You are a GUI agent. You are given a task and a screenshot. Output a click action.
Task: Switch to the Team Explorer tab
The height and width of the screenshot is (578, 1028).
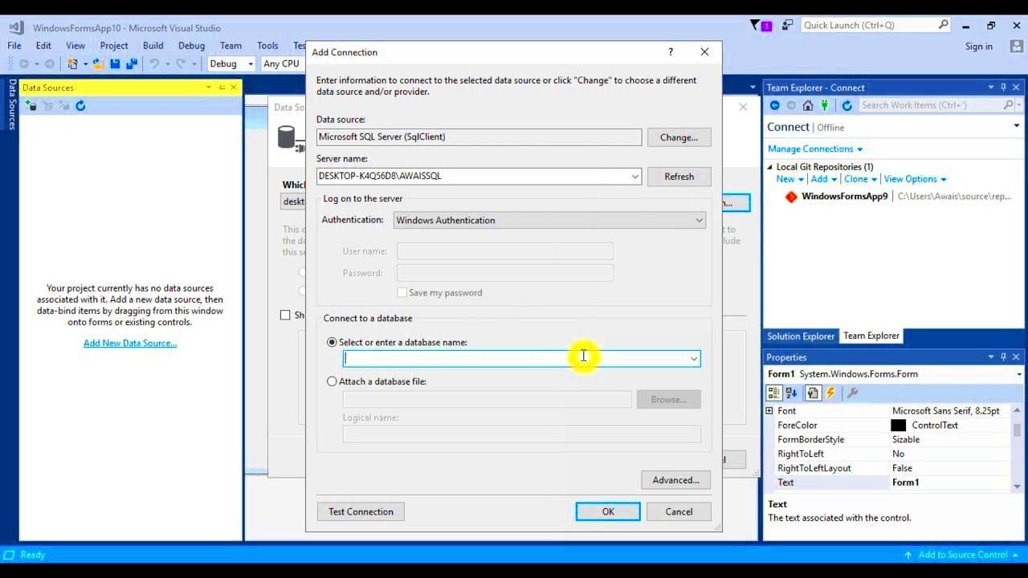pyautogui.click(x=871, y=336)
